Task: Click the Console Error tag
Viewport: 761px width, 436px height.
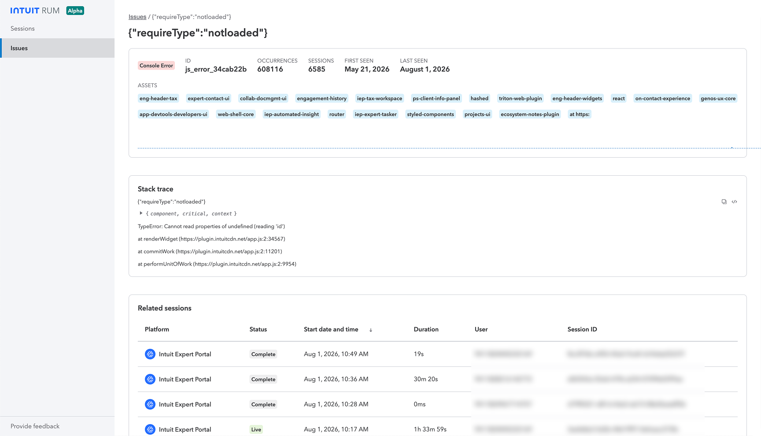Action: click(x=156, y=66)
